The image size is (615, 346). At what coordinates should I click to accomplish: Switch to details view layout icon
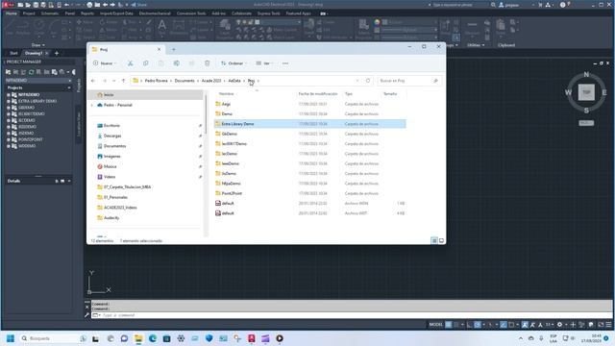click(x=434, y=240)
